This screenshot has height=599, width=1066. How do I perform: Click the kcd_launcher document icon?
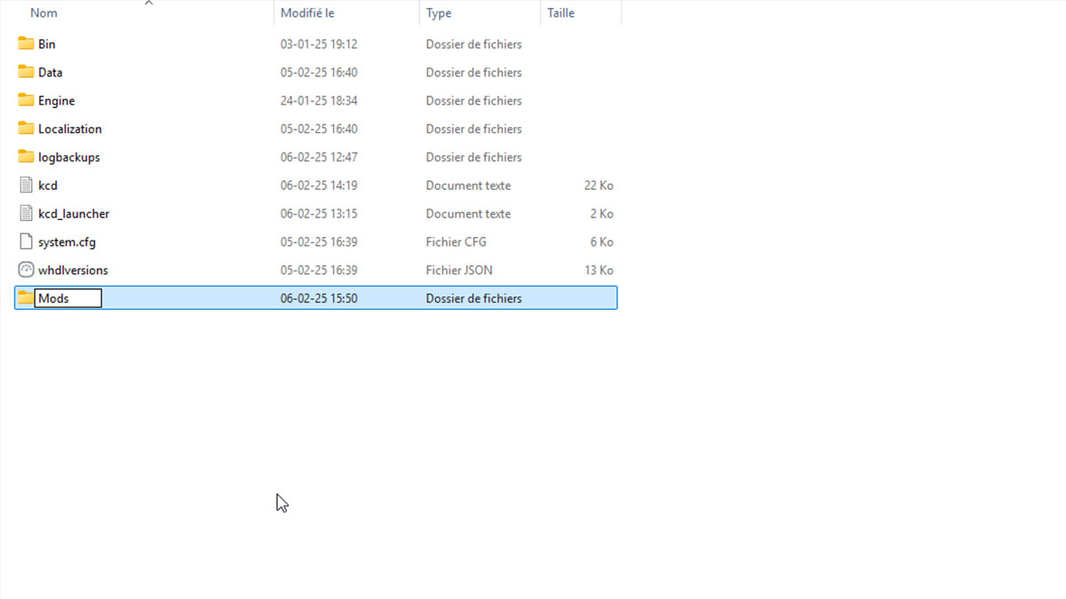pos(26,214)
